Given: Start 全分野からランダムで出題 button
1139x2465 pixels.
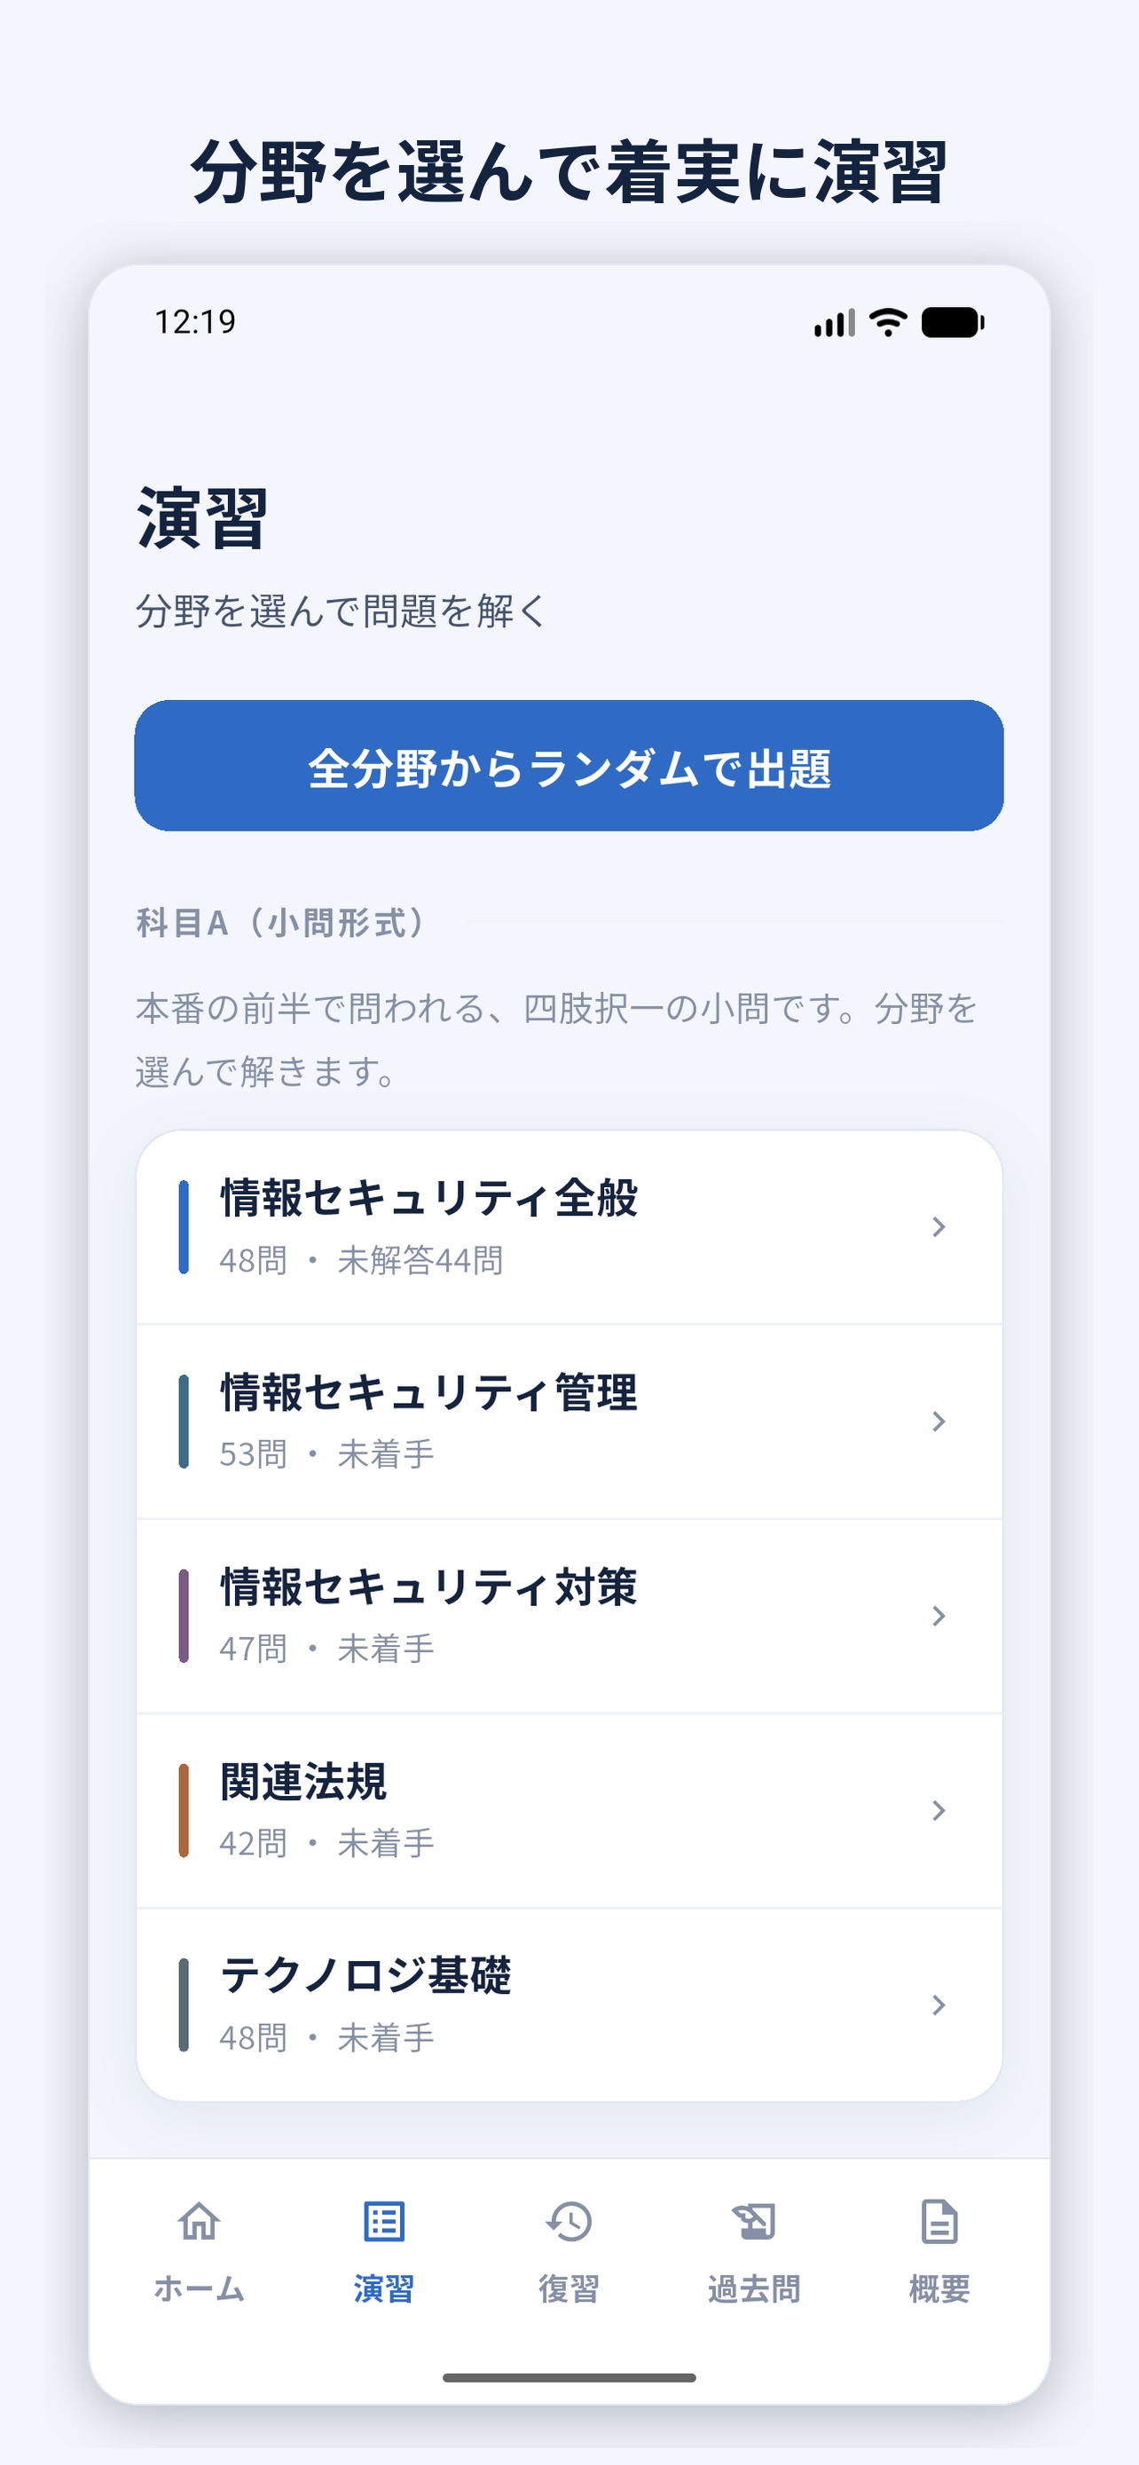Looking at the screenshot, I should pyautogui.click(x=569, y=766).
